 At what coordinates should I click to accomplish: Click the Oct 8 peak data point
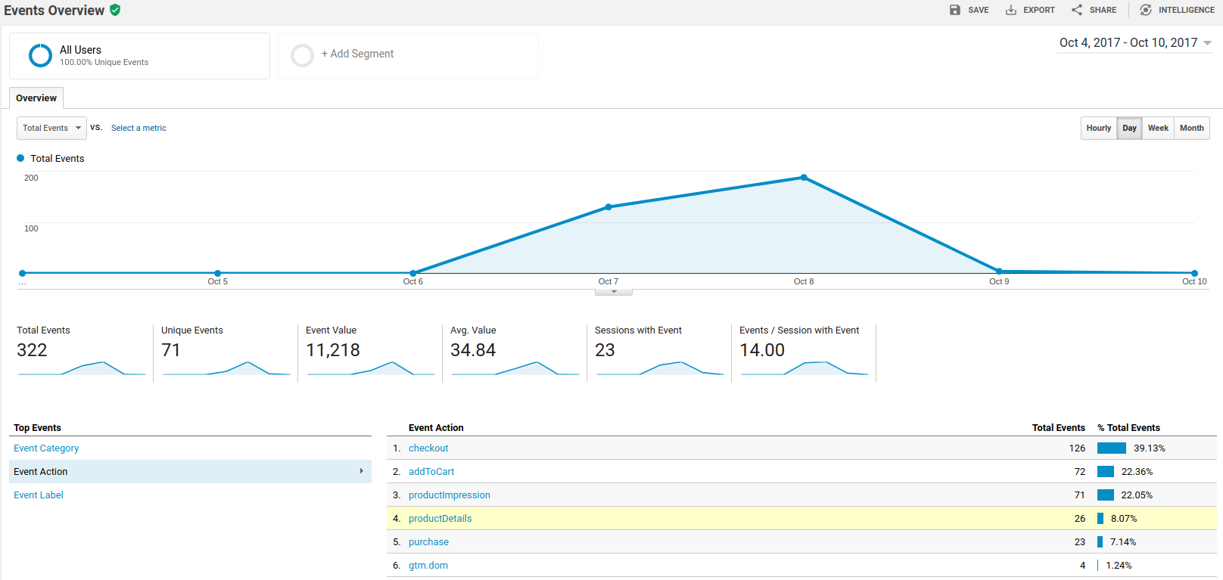coord(804,178)
